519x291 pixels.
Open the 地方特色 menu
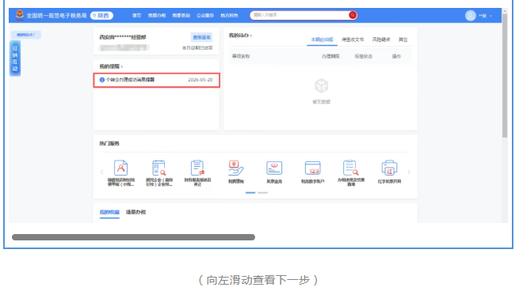tap(229, 16)
